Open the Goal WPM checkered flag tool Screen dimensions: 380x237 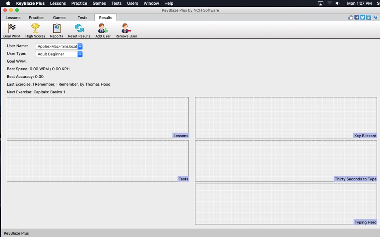pos(12,30)
